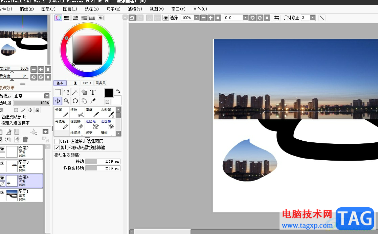Toggle visibility of layer 图层4
Screen dimensions: 378x234
coord(2,178)
